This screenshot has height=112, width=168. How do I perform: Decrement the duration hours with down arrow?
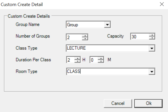78,62
